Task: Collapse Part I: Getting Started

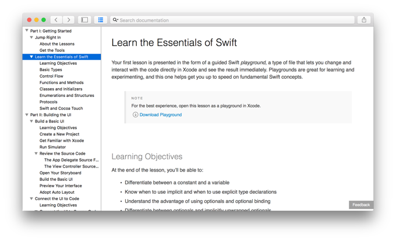Action: click(x=27, y=30)
